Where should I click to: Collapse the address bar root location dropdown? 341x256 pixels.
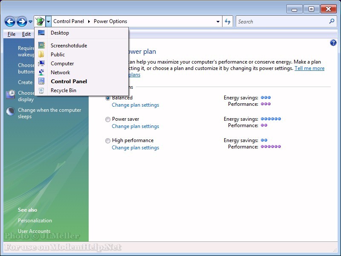pyautogui.click(x=49, y=21)
